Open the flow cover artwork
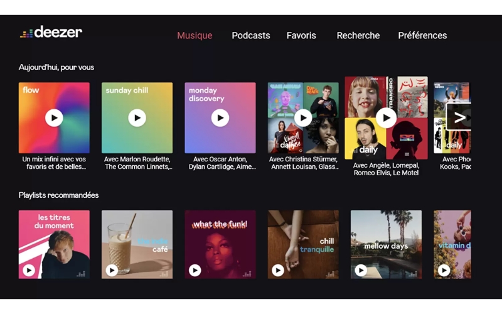Screen dimensions: 502x314 [54, 118]
